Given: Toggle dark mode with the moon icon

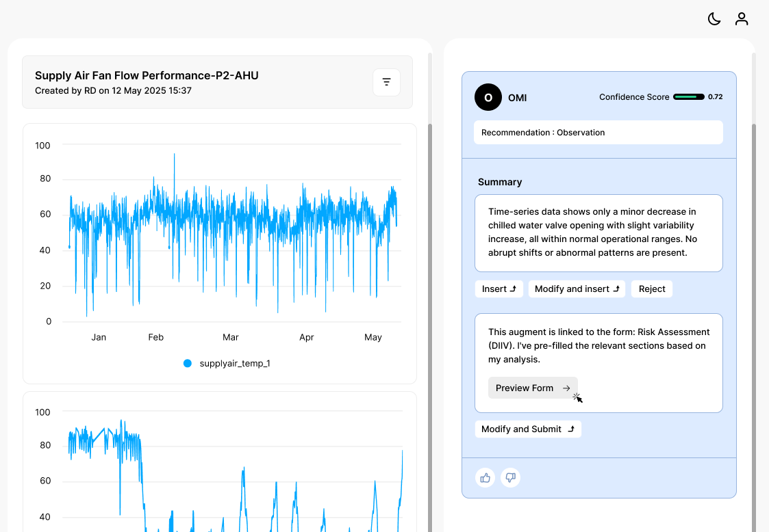Looking at the screenshot, I should click(714, 19).
